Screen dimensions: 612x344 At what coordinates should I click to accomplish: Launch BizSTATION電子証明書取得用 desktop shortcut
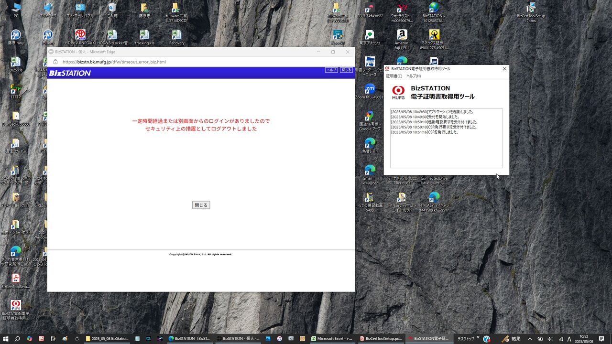pyautogui.click(x=16, y=311)
